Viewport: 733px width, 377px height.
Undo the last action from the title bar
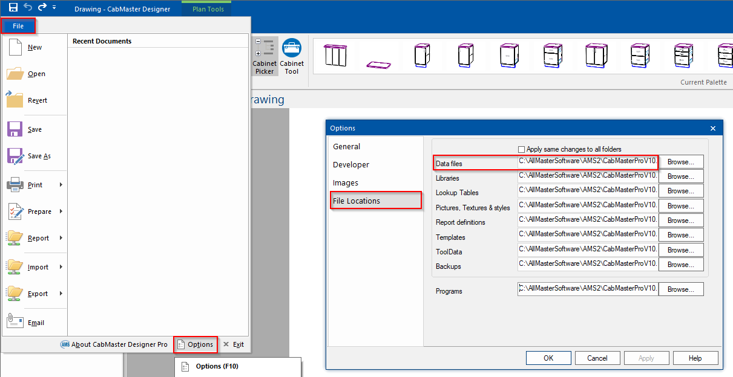(x=28, y=7)
